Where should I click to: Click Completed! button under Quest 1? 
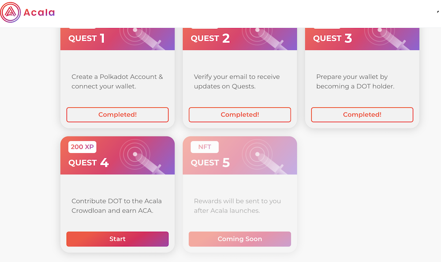click(x=118, y=115)
